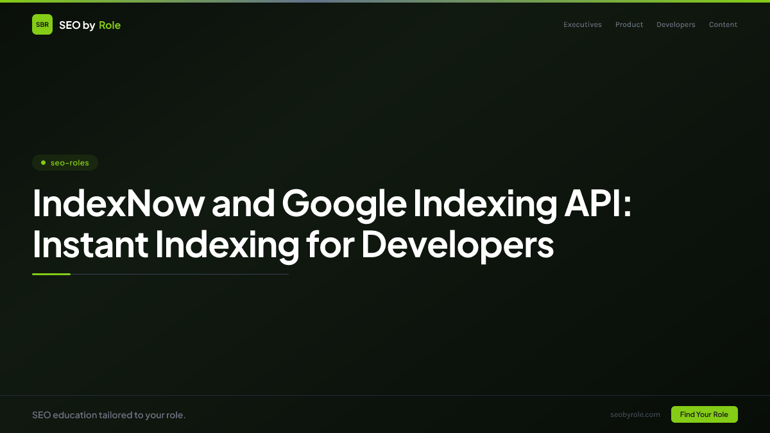Click the SBR logo icon
The height and width of the screenshot is (433, 770).
pos(42,24)
